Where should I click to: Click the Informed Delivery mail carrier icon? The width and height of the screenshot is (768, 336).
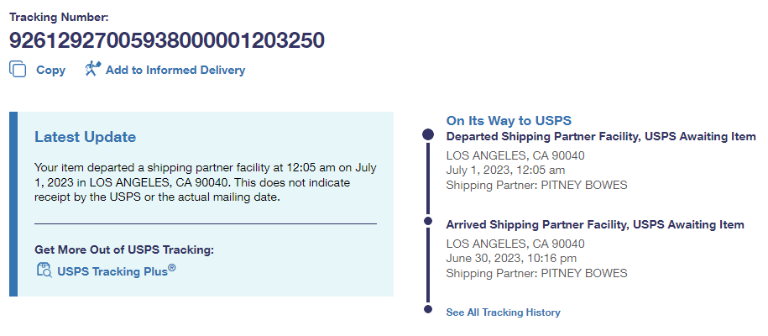pos(92,69)
